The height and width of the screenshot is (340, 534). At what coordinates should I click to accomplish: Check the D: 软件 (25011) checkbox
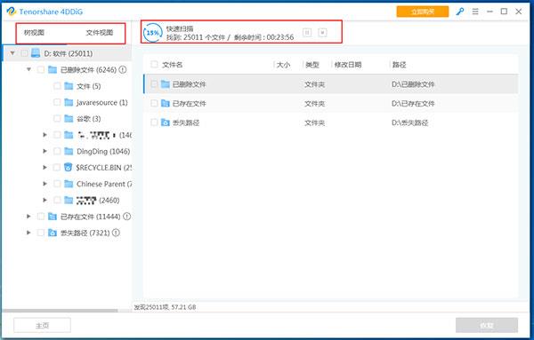pos(24,53)
